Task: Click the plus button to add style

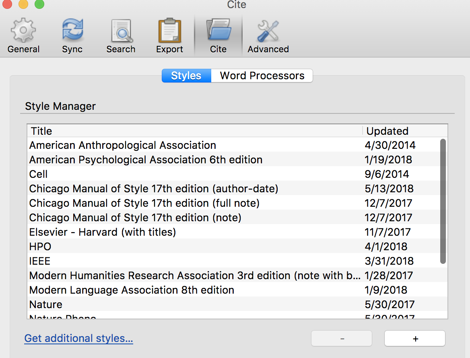Action: (x=415, y=339)
